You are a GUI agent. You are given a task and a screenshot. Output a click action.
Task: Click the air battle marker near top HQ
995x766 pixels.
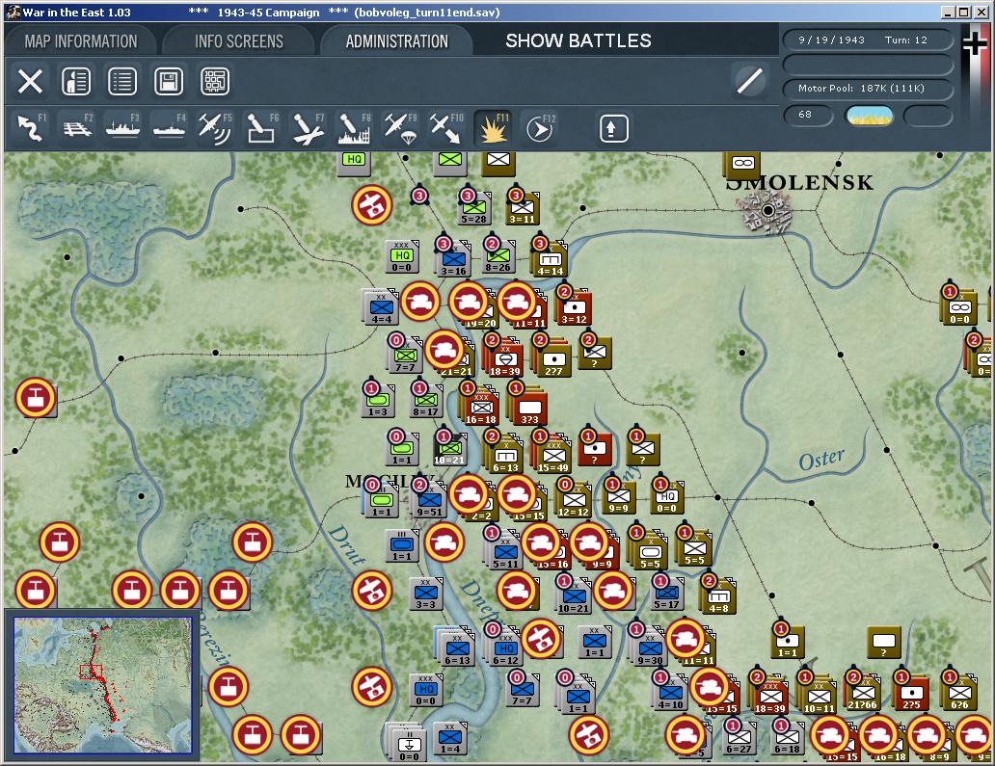[x=372, y=205]
